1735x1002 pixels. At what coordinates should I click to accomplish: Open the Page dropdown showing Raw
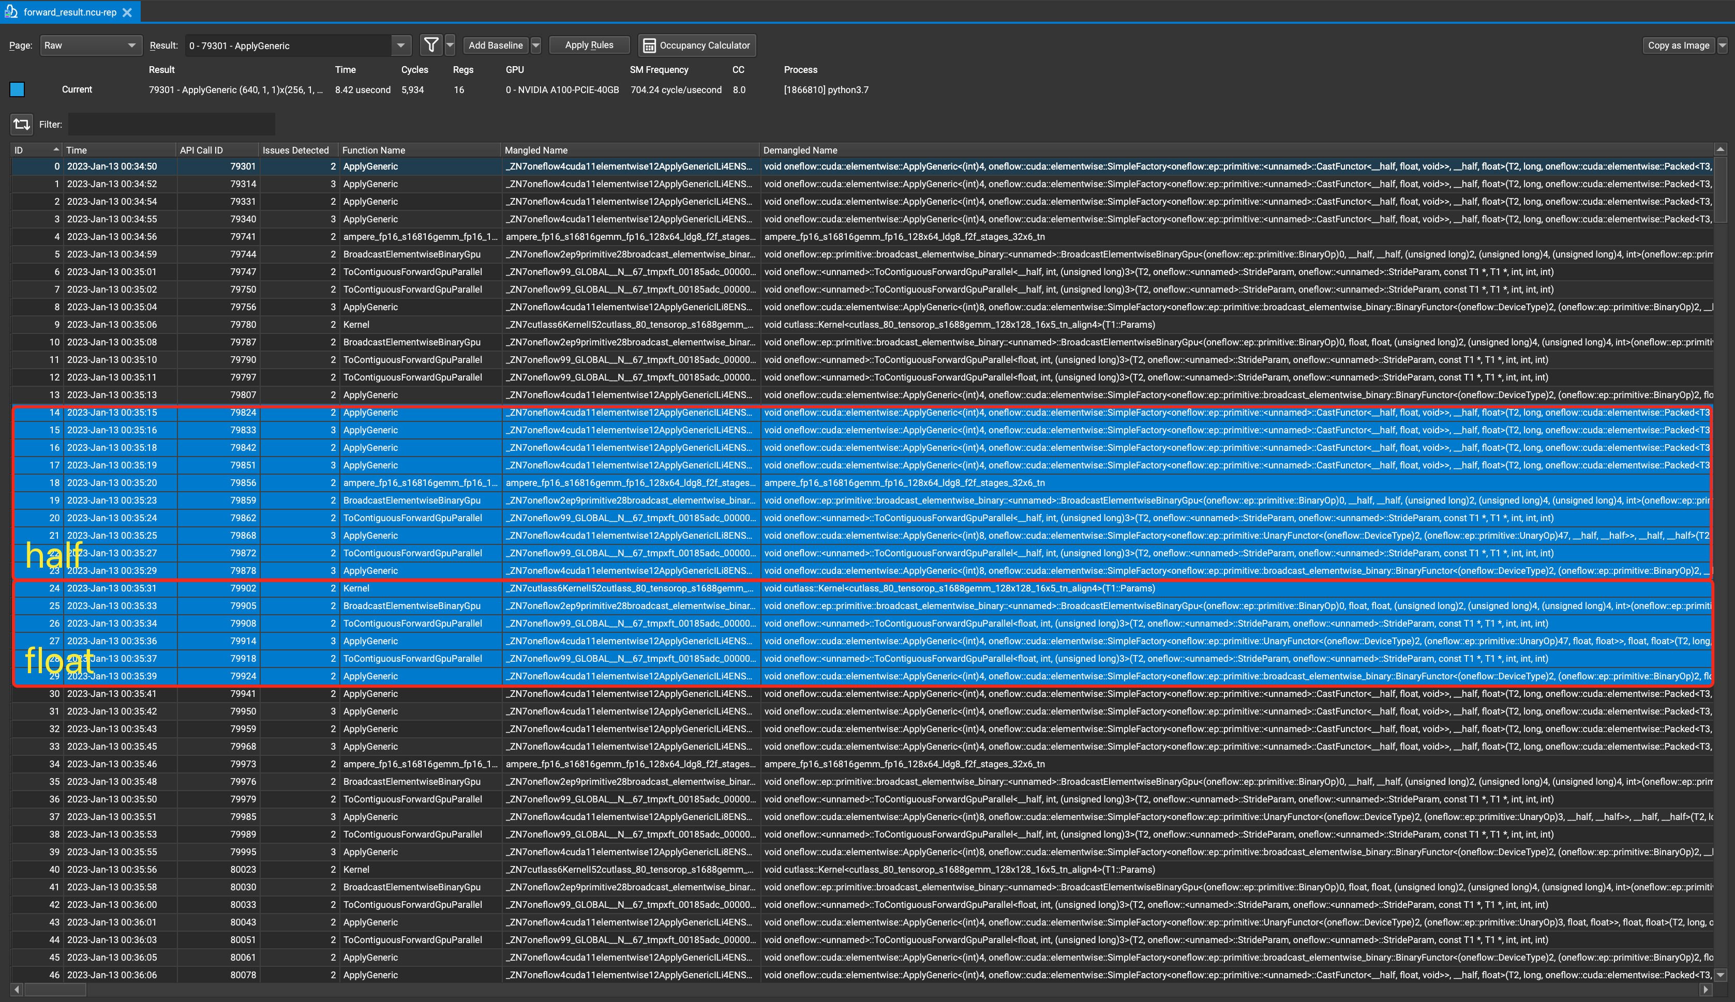pyautogui.click(x=91, y=45)
